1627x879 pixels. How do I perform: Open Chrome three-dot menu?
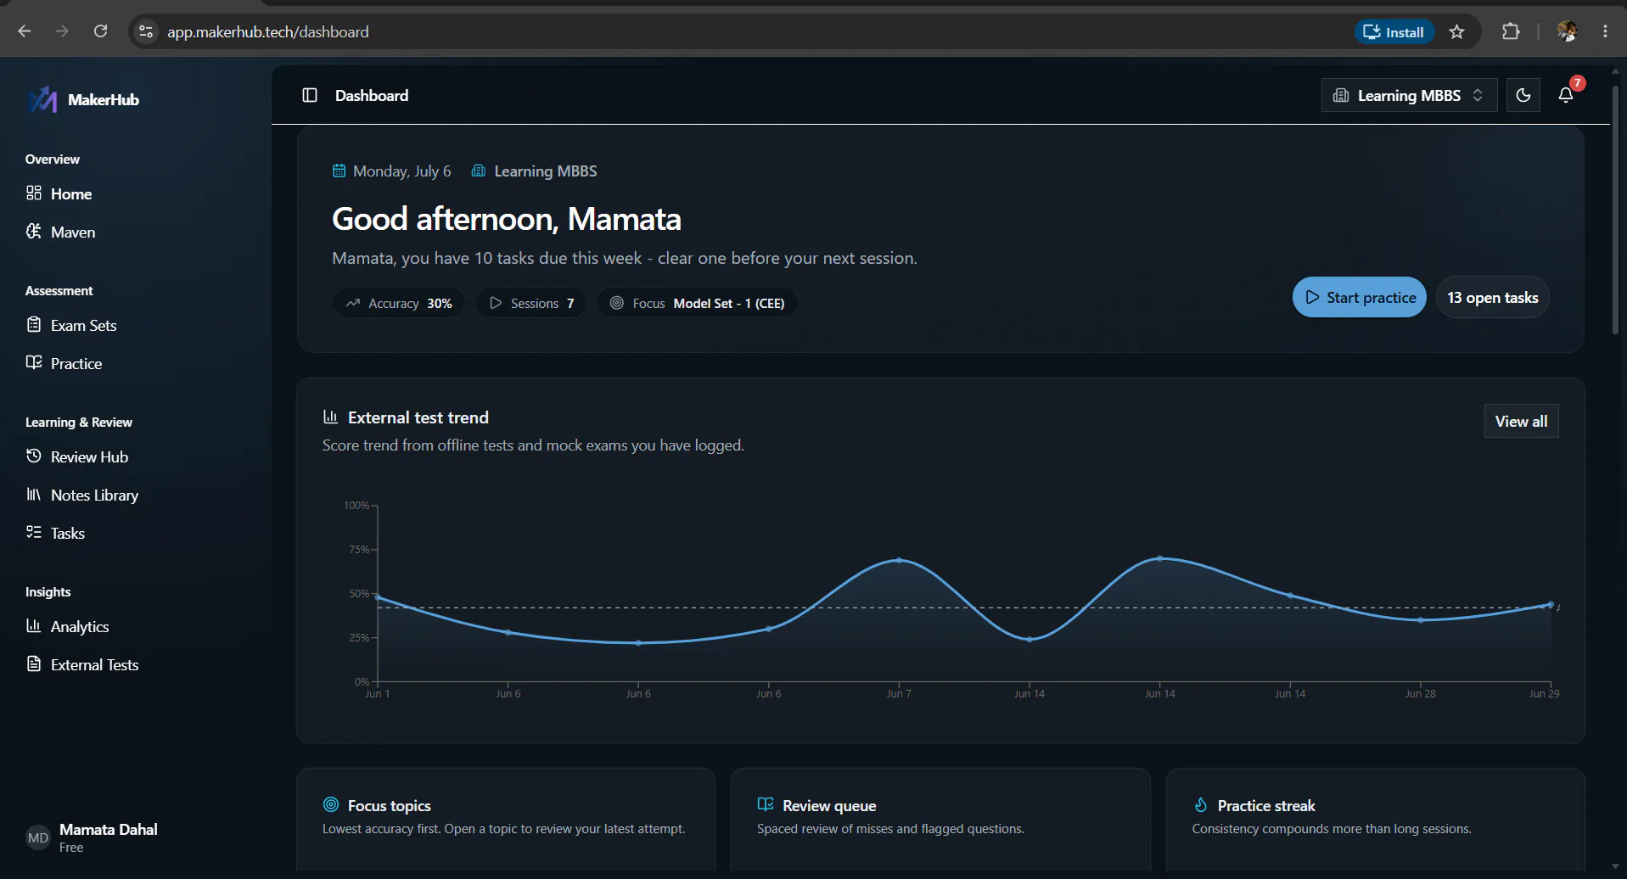click(x=1605, y=31)
